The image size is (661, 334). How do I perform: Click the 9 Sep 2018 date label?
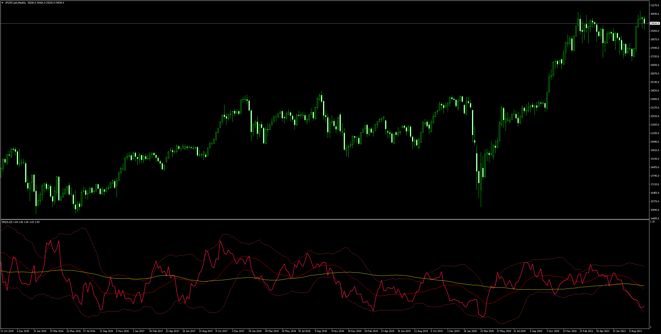[321, 331]
